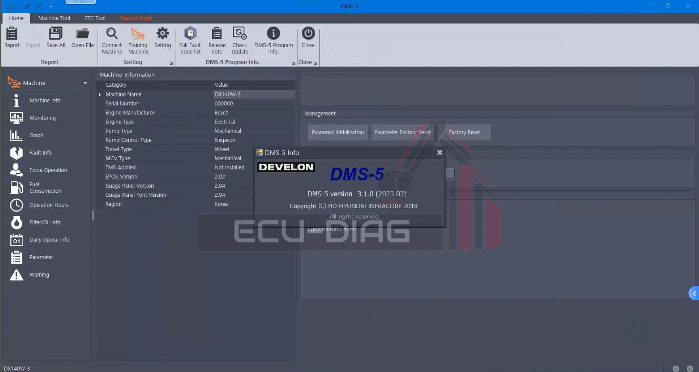Open the Close group dialog launcher
The image size is (699, 372).
[x=315, y=63]
